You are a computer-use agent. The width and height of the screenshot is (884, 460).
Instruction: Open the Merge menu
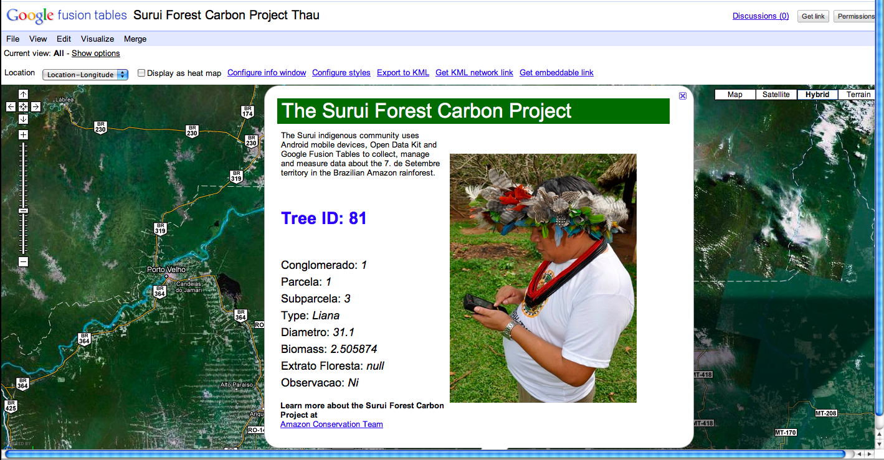click(135, 39)
